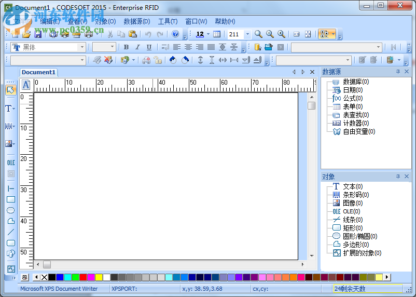
Task: Click the Save floppy disk icon
Action: 38,34
